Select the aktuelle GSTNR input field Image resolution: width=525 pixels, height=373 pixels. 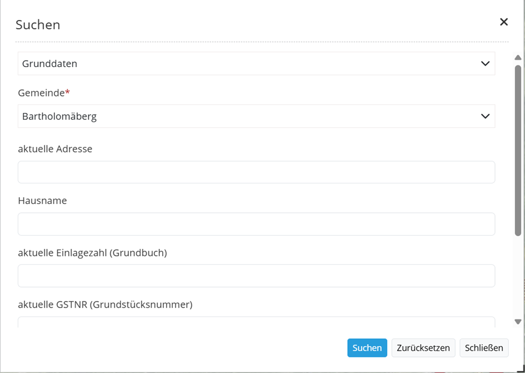[256, 322]
